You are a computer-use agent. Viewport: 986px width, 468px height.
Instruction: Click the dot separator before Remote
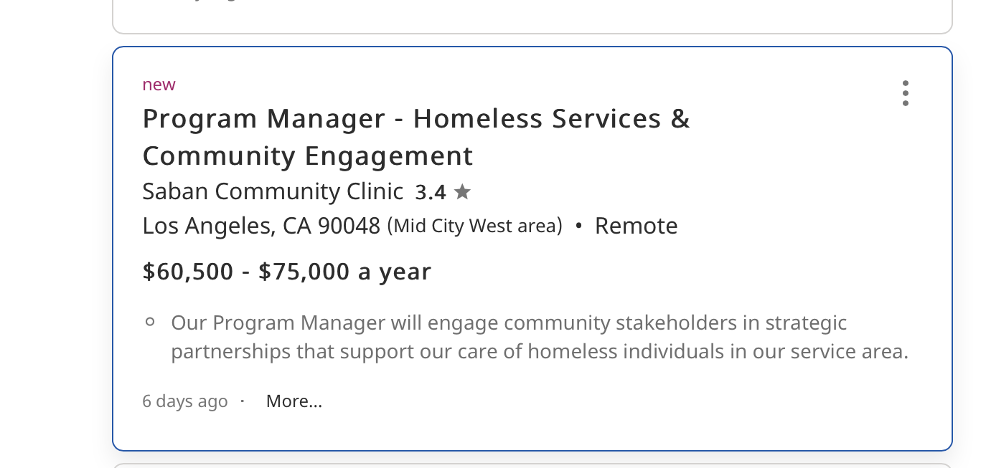pos(578,226)
